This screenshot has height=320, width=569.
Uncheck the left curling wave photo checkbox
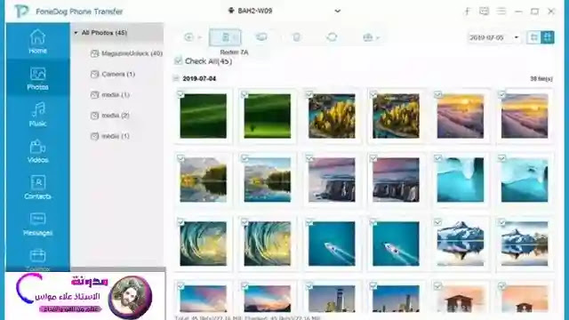[x=180, y=222]
